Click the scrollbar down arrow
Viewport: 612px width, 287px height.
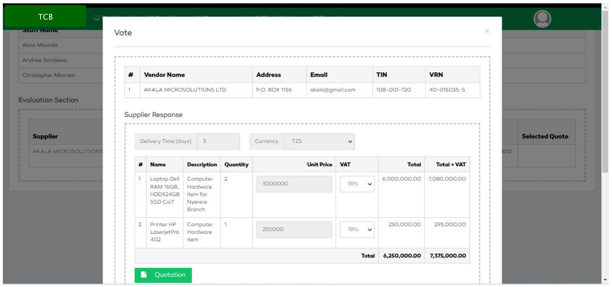coord(605,280)
